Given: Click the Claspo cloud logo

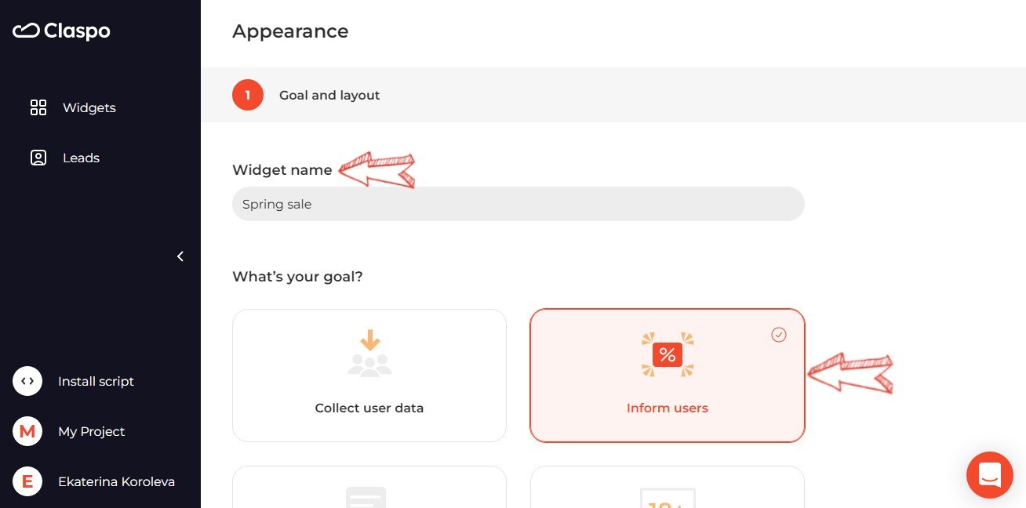Looking at the screenshot, I should tap(26, 31).
